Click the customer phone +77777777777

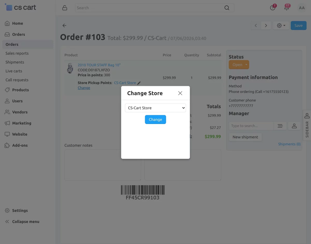click(x=241, y=106)
